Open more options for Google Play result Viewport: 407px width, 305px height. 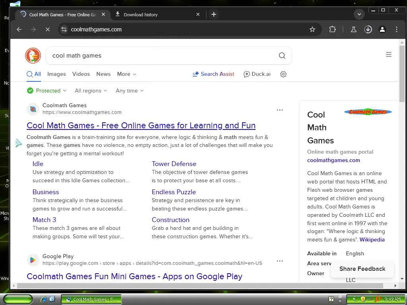tap(279, 261)
